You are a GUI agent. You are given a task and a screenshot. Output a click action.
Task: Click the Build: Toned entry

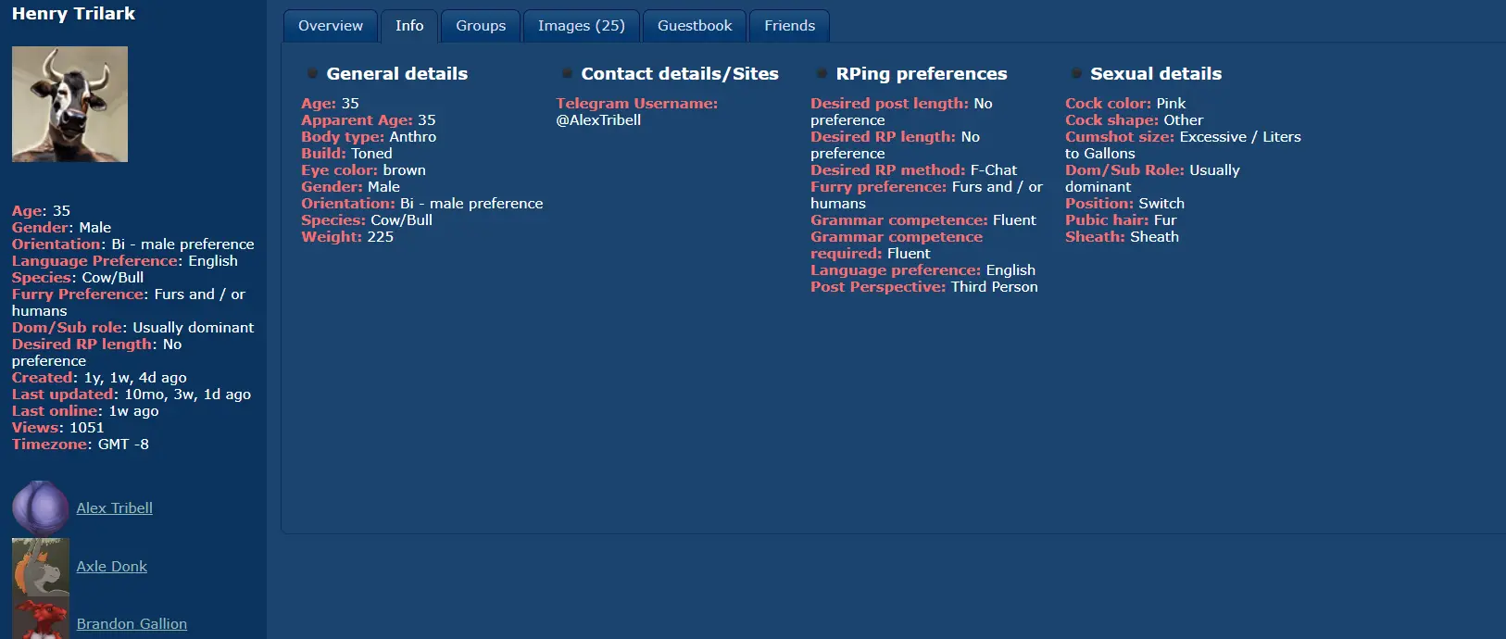[x=346, y=154]
